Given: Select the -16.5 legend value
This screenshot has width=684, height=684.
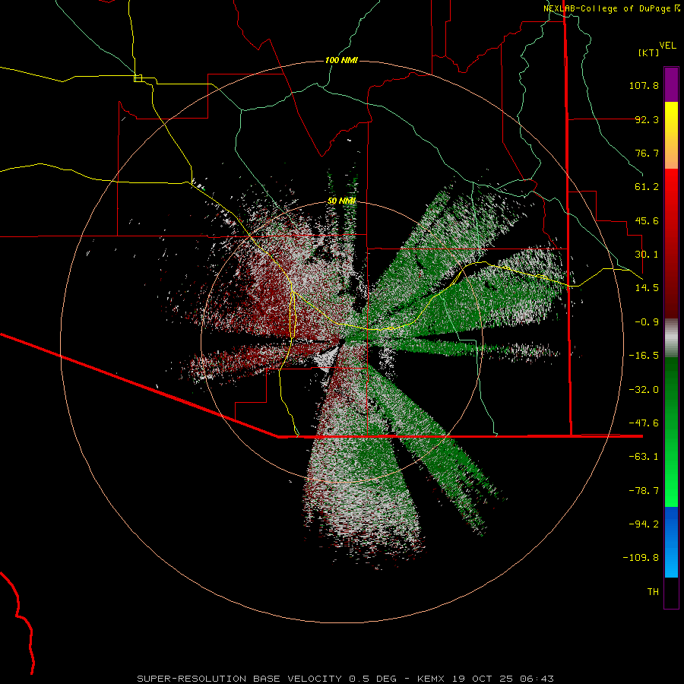Looking at the screenshot, I should (x=644, y=356).
